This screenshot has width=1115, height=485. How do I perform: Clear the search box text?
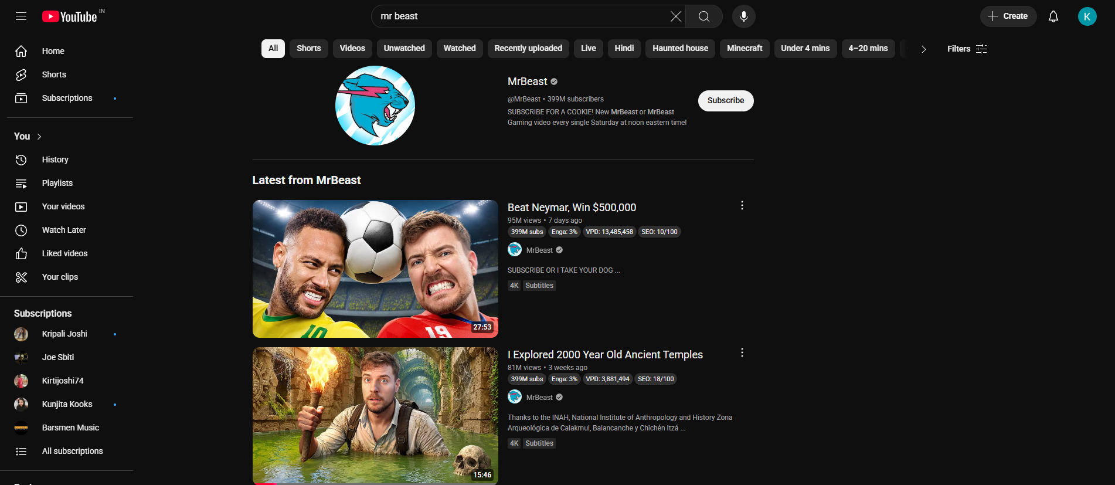click(675, 16)
